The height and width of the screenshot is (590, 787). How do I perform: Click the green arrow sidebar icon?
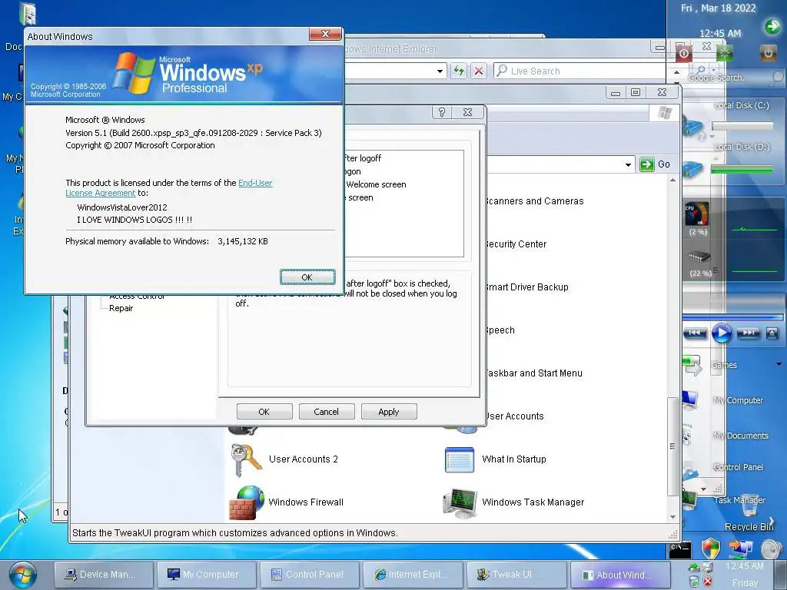(x=772, y=26)
